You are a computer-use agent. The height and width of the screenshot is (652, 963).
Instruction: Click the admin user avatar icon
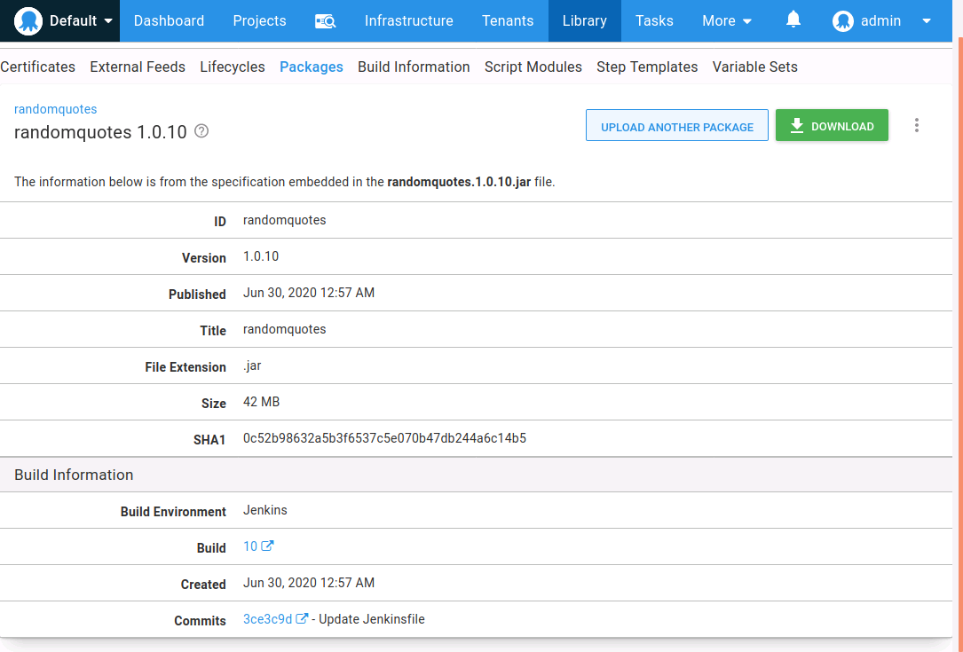coord(842,21)
